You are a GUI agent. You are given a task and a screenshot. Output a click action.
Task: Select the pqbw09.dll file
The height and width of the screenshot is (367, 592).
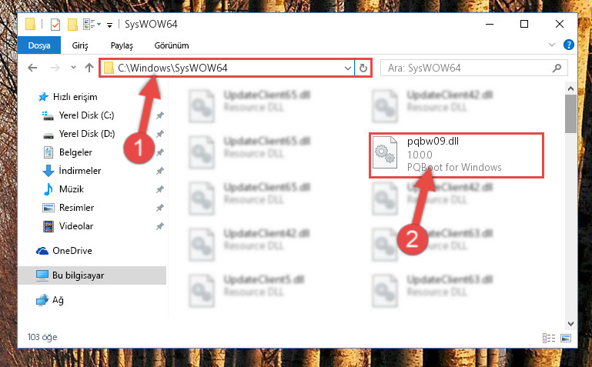tap(456, 155)
